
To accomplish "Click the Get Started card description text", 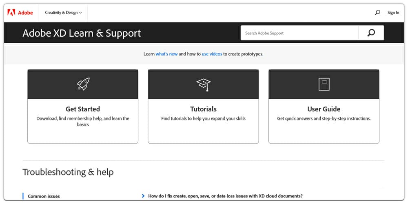I will point(83,122).
